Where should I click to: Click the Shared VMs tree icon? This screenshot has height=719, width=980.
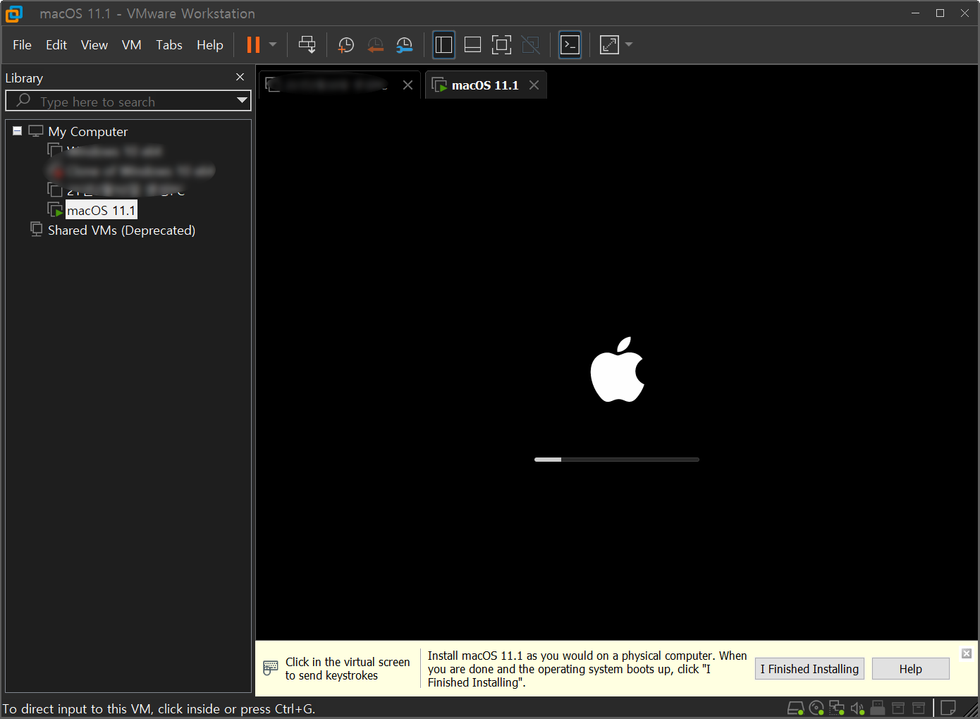[x=36, y=229]
